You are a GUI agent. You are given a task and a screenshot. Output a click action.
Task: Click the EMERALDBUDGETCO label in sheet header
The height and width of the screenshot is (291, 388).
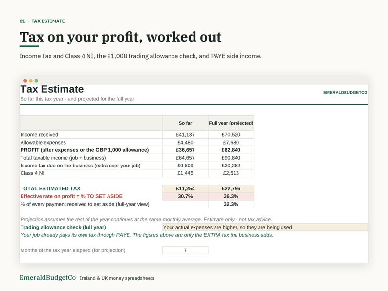point(345,92)
